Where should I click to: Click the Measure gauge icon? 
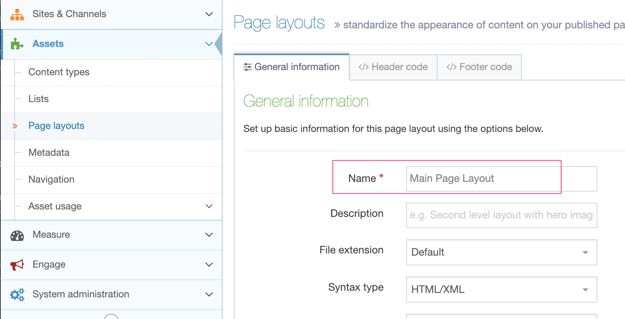point(17,235)
